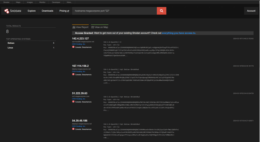Switch to the Maps tab
260x142 pixels.
pyautogui.click(x=18, y=2)
